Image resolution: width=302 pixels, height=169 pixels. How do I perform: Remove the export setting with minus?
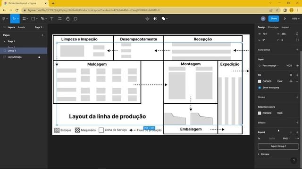[291, 132]
